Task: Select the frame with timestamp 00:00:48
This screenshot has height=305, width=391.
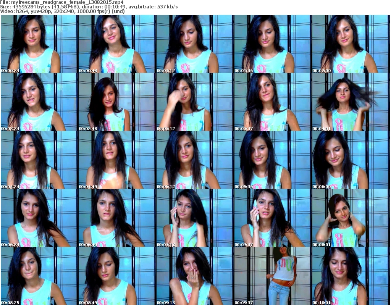Action: coord(117,44)
